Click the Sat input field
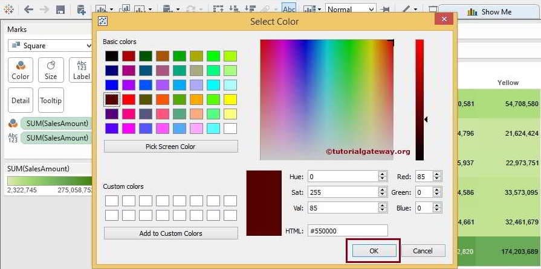Viewport: 541px width, 269px height. pos(343,192)
